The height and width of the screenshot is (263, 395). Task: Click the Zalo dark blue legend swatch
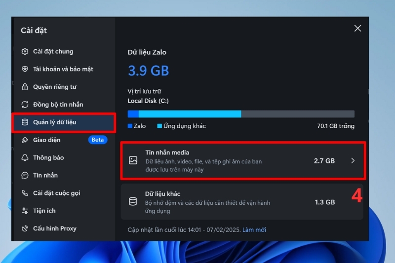point(130,126)
